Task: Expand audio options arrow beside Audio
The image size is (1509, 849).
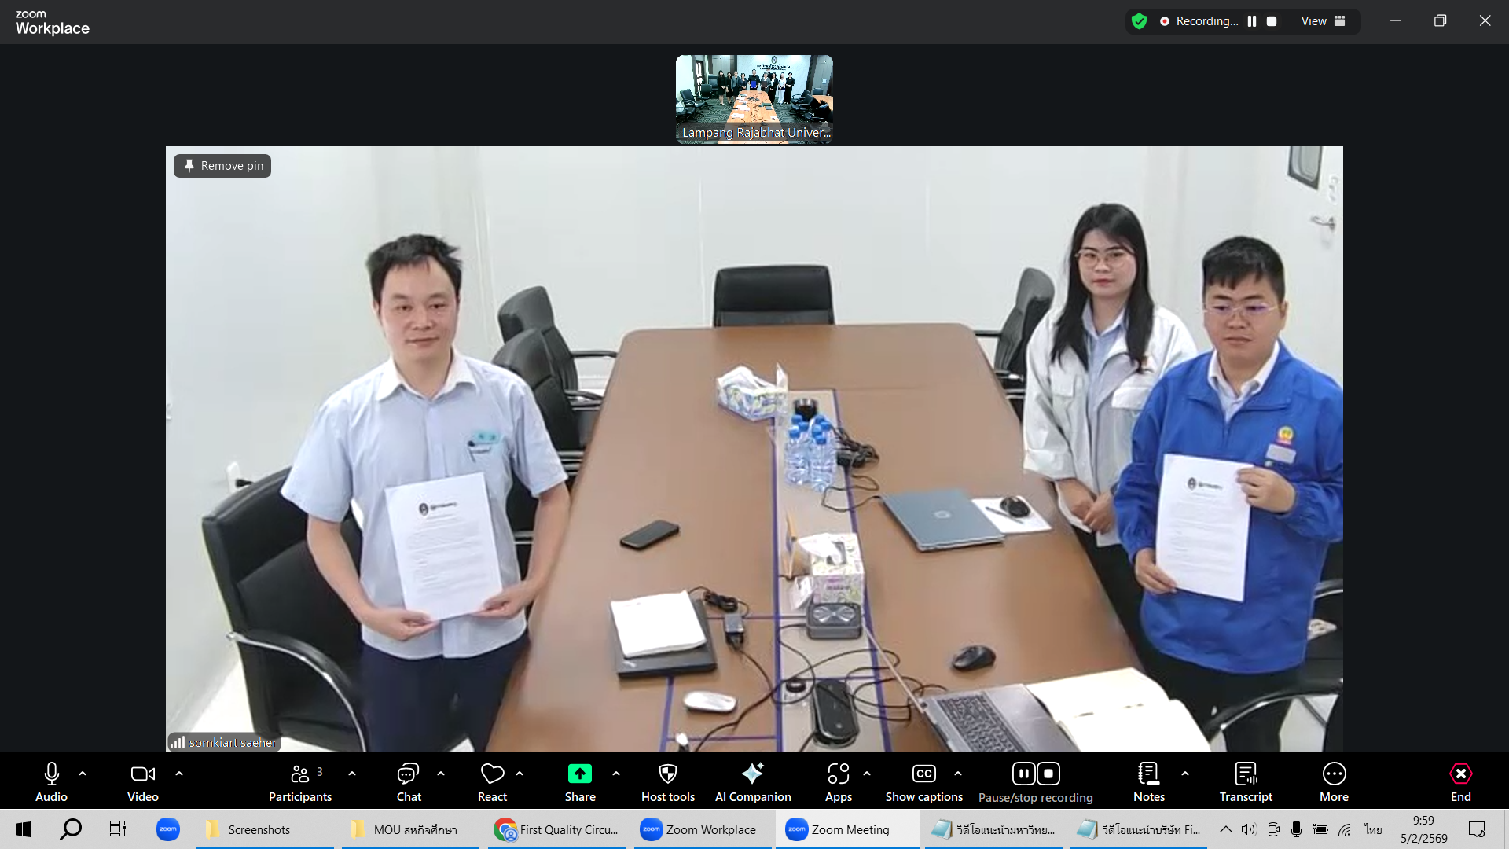Action: (x=83, y=774)
